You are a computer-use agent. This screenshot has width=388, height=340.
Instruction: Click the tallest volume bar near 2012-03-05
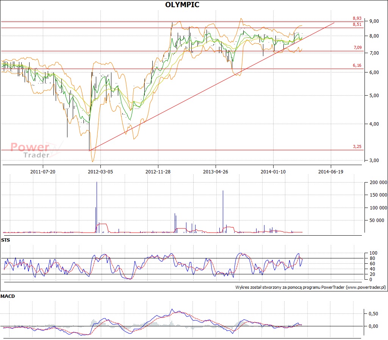pos(97,207)
